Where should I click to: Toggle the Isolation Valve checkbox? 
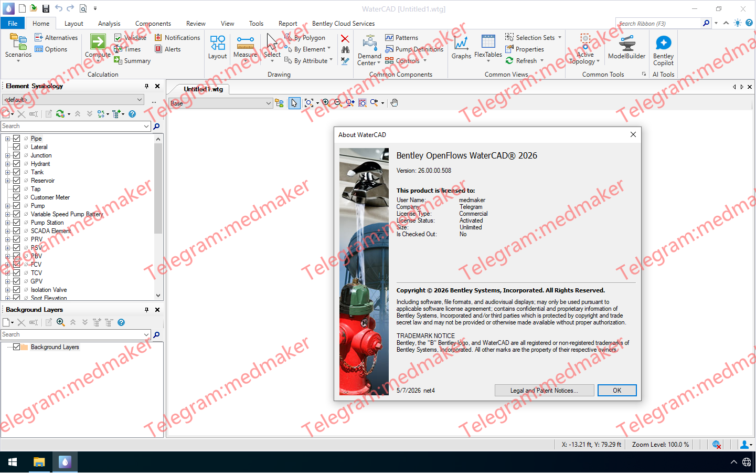point(16,290)
